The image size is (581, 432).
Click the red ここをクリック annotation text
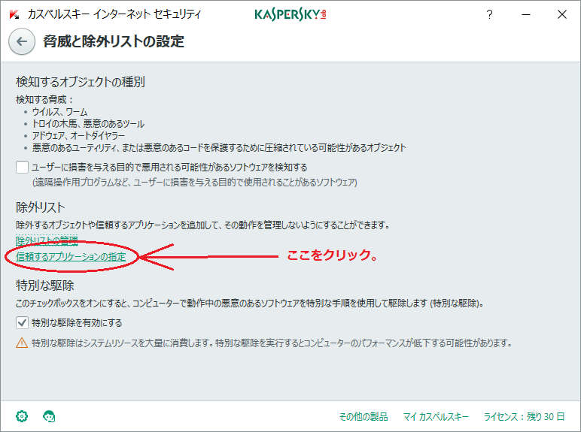click(331, 256)
